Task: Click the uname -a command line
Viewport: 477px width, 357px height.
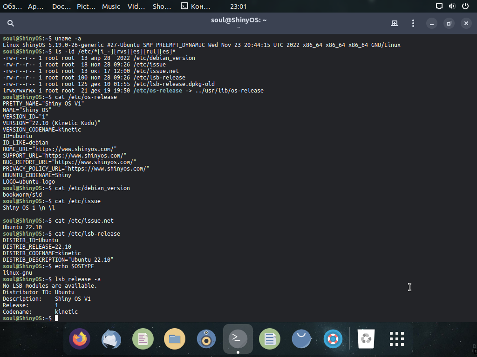Action: pos(42,39)
